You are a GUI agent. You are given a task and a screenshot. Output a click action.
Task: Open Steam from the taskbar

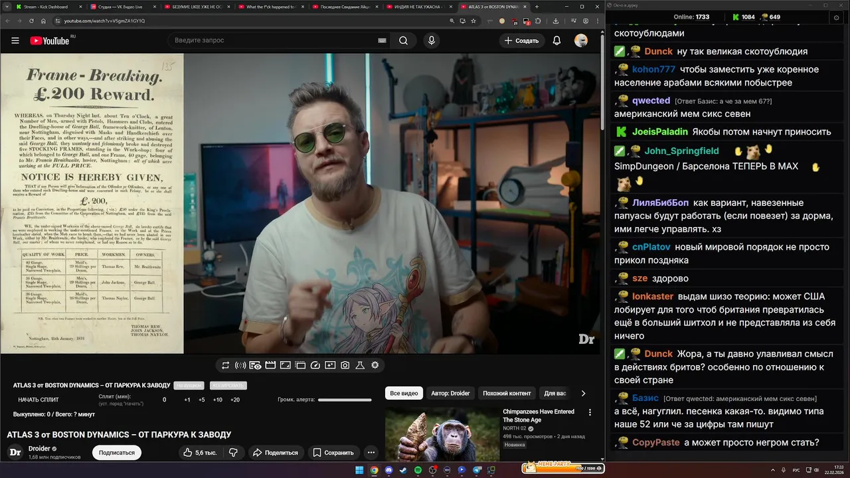pos(403,470)
